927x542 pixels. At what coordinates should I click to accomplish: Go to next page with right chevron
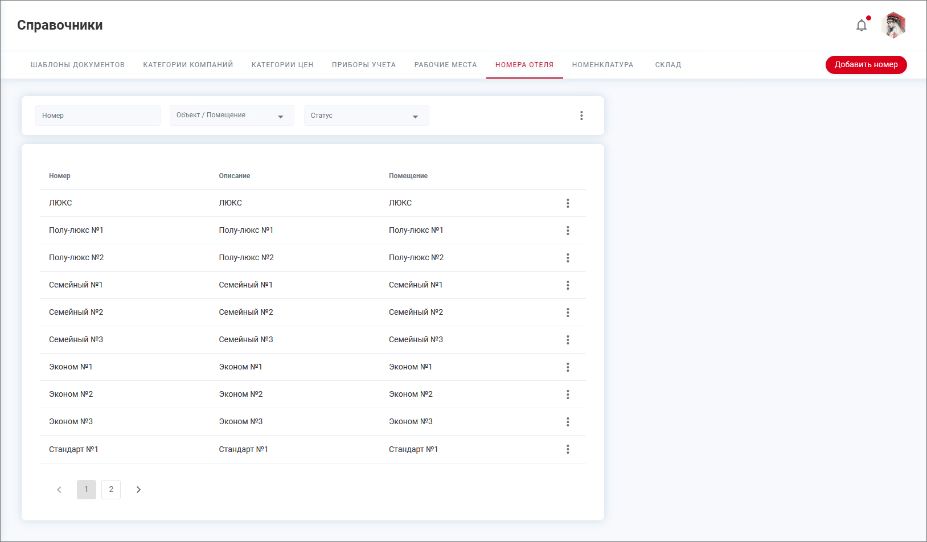click(x=138, y=490)
